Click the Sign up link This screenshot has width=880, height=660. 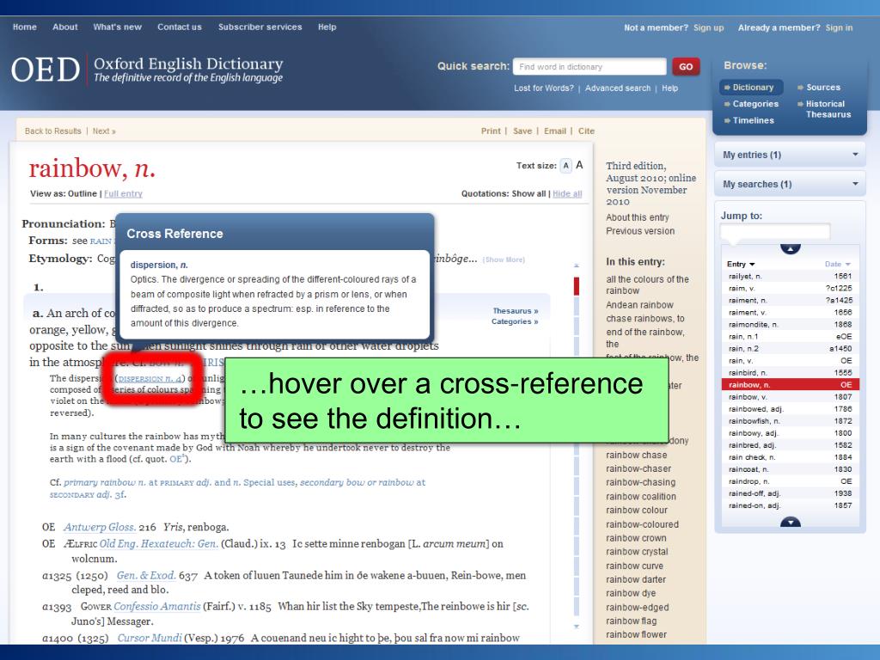tap(708, 27)
